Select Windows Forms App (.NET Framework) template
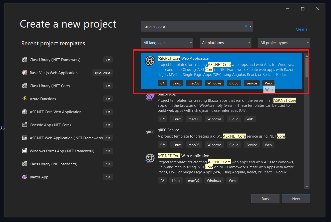This screenshot has width=331, height=222. tap(67, 151)
